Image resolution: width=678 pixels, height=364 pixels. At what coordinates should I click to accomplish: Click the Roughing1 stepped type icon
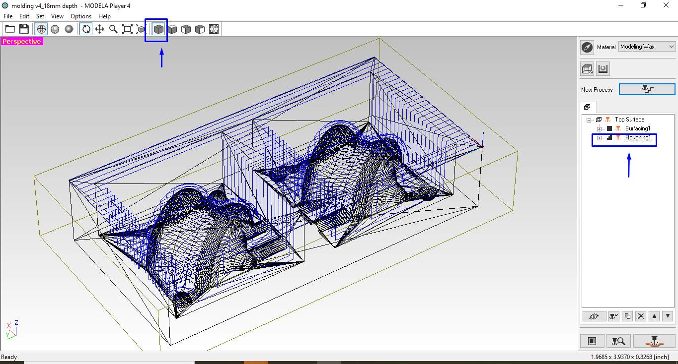609,138
